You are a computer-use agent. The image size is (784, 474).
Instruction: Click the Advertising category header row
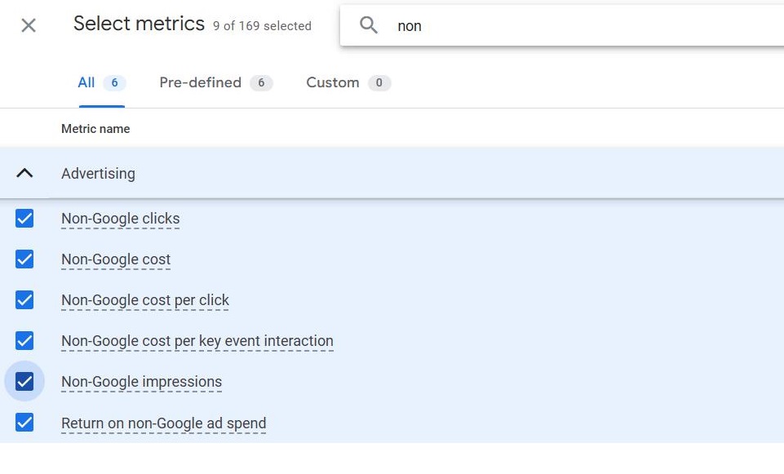click(x=392, y=173)
